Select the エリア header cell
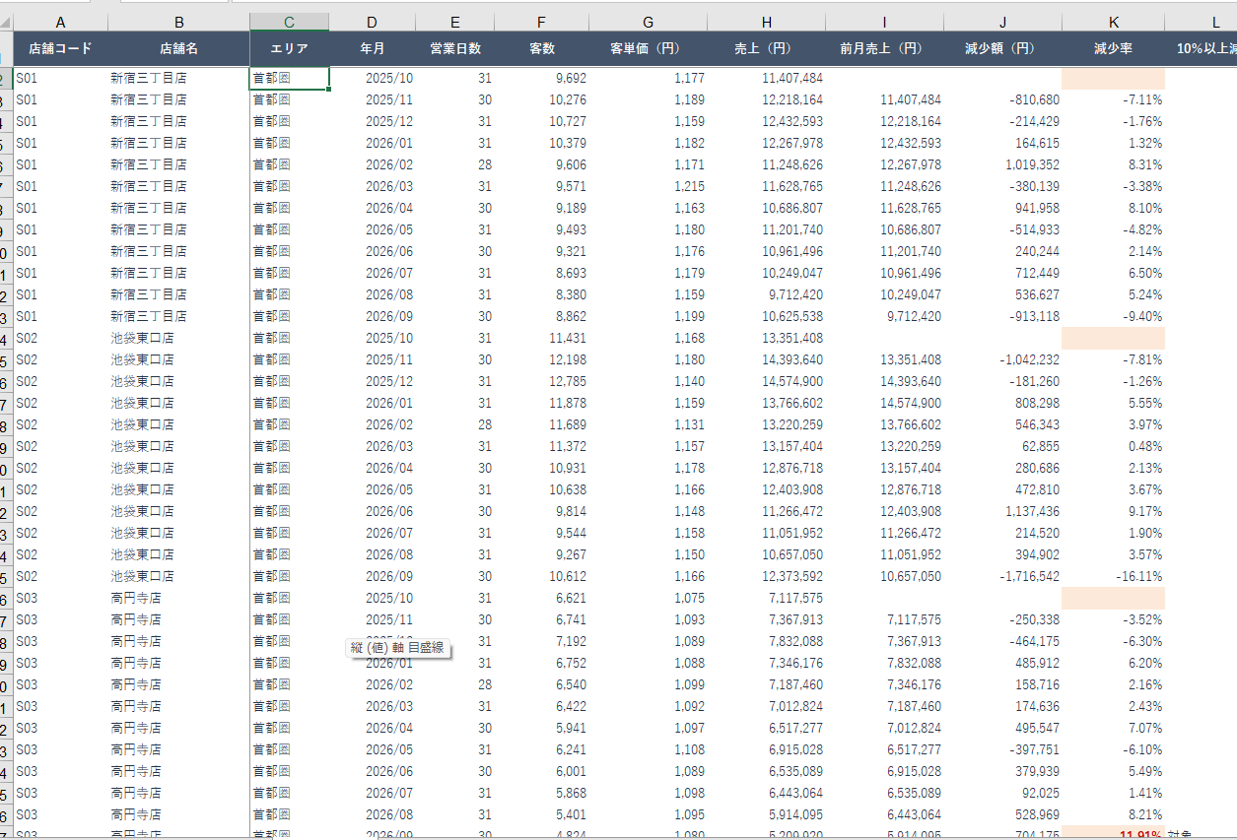This screenshot has height=840, width=1237. pos(289,48)
